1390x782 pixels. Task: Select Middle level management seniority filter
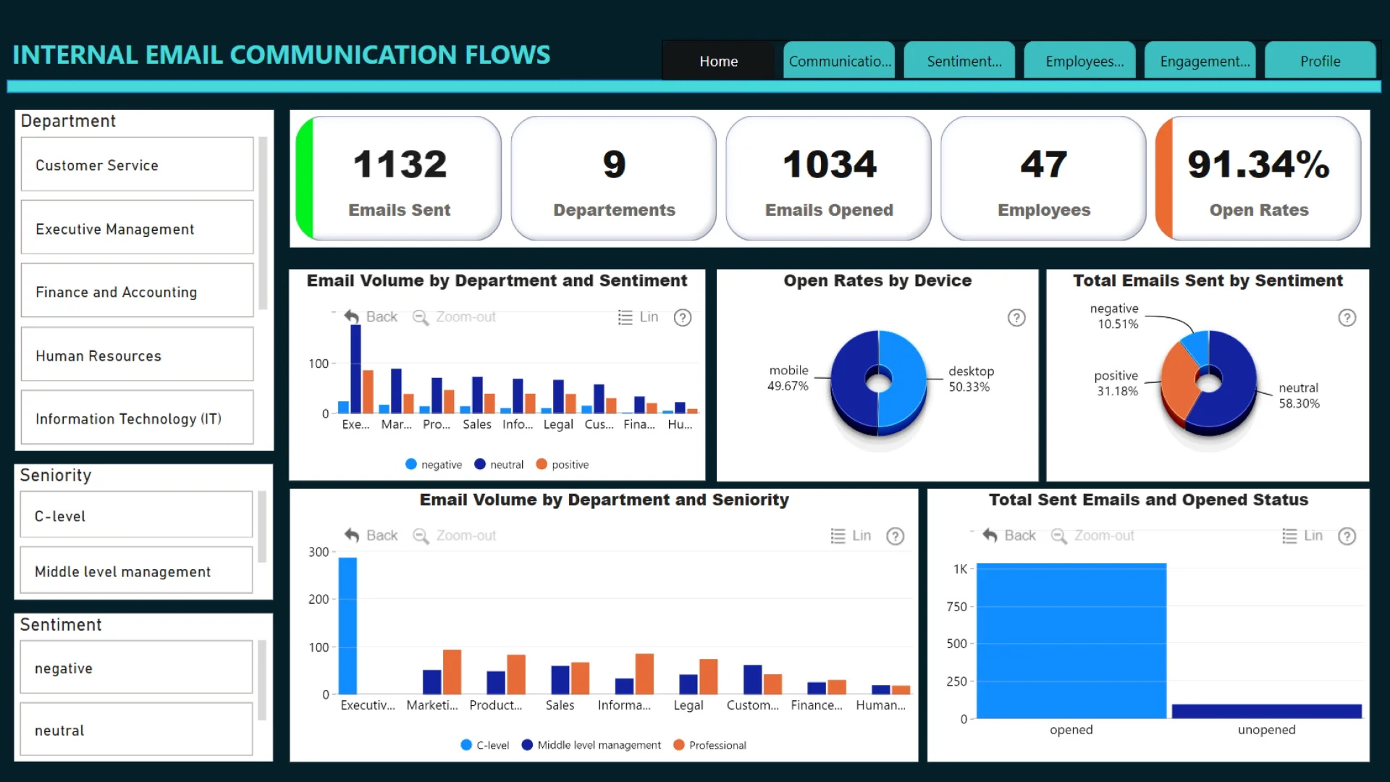(x=136, y=571)
